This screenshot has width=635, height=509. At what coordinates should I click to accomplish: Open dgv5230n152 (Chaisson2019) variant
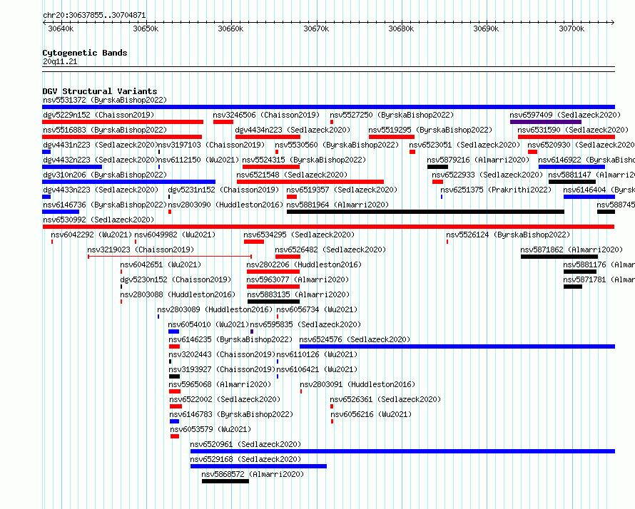pos(176,279)
